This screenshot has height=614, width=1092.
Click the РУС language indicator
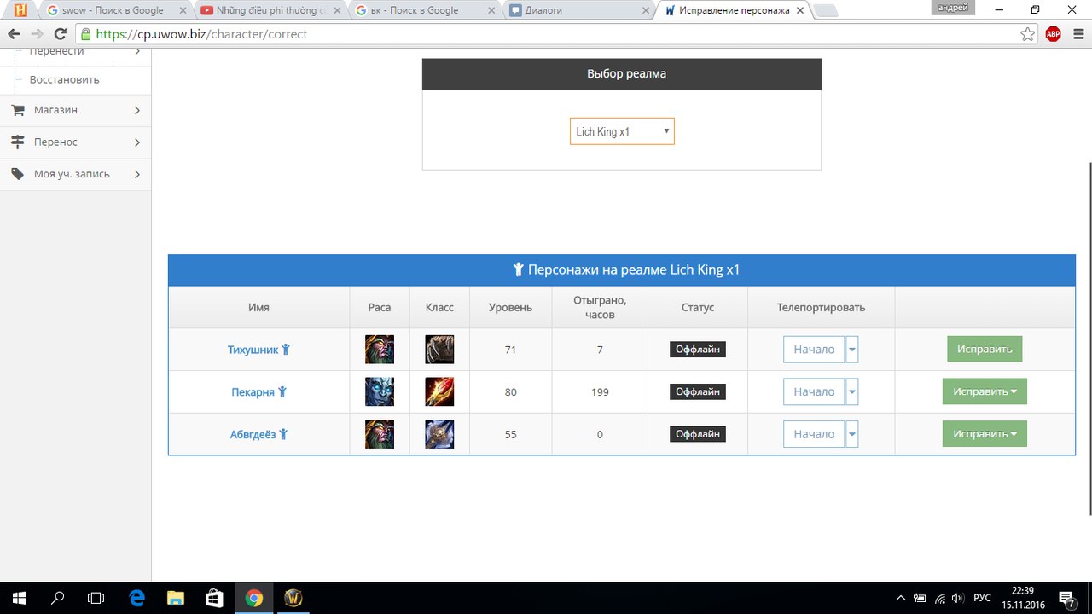click(x=983, y=598)
